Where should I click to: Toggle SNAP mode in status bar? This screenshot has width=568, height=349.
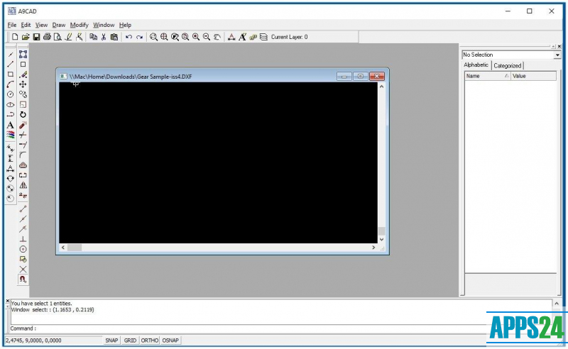111,340
